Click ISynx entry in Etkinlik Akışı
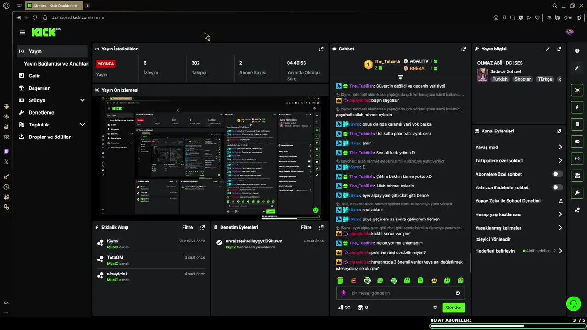The height and width of the screenshot is (330, 587). (150, 244)
